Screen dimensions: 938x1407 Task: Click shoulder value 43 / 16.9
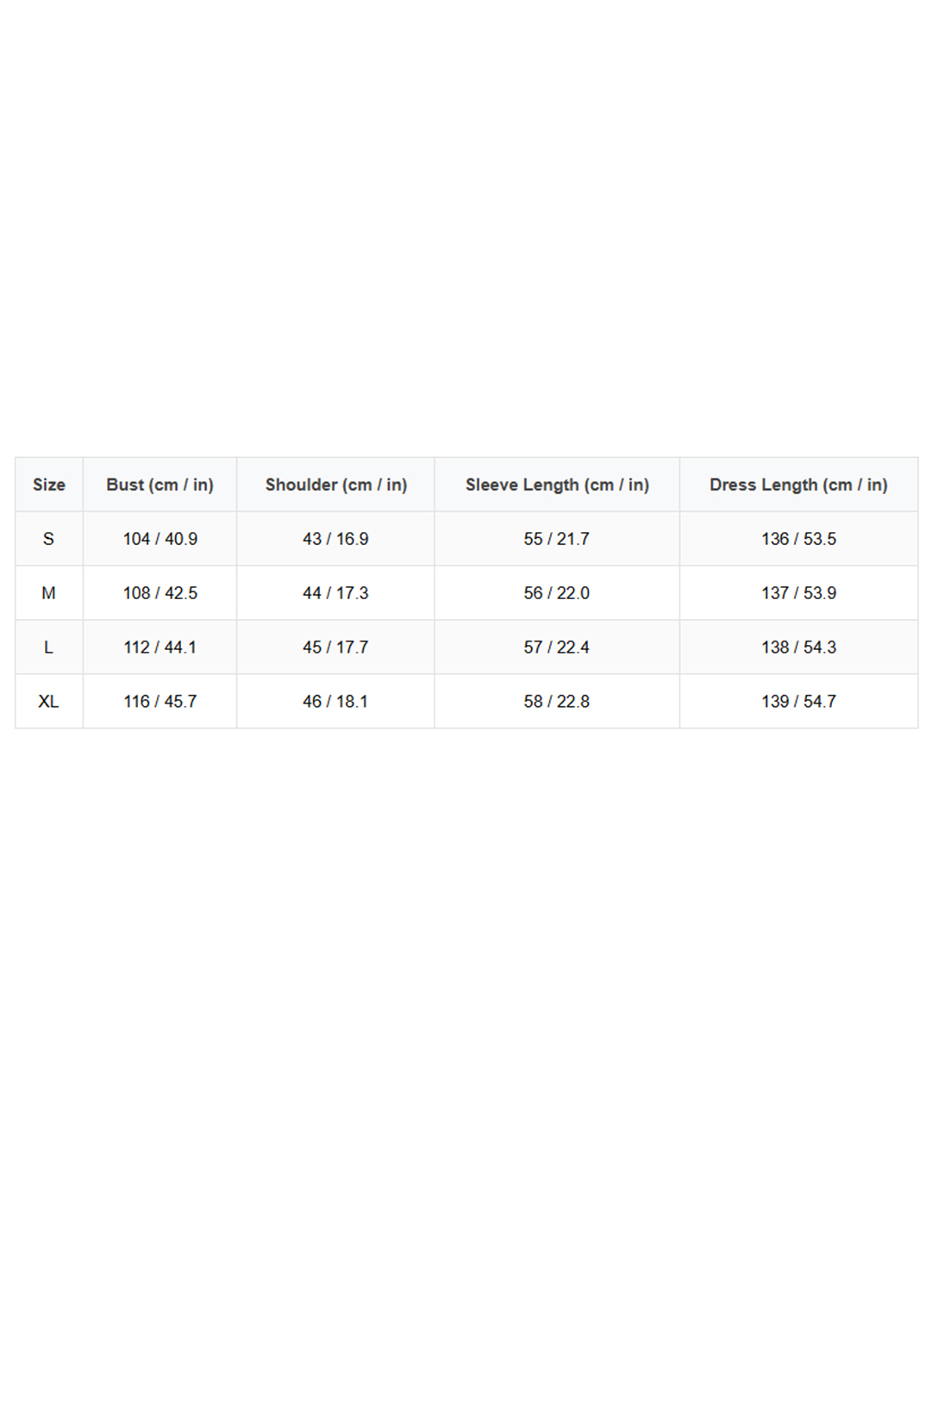(335, 539)
